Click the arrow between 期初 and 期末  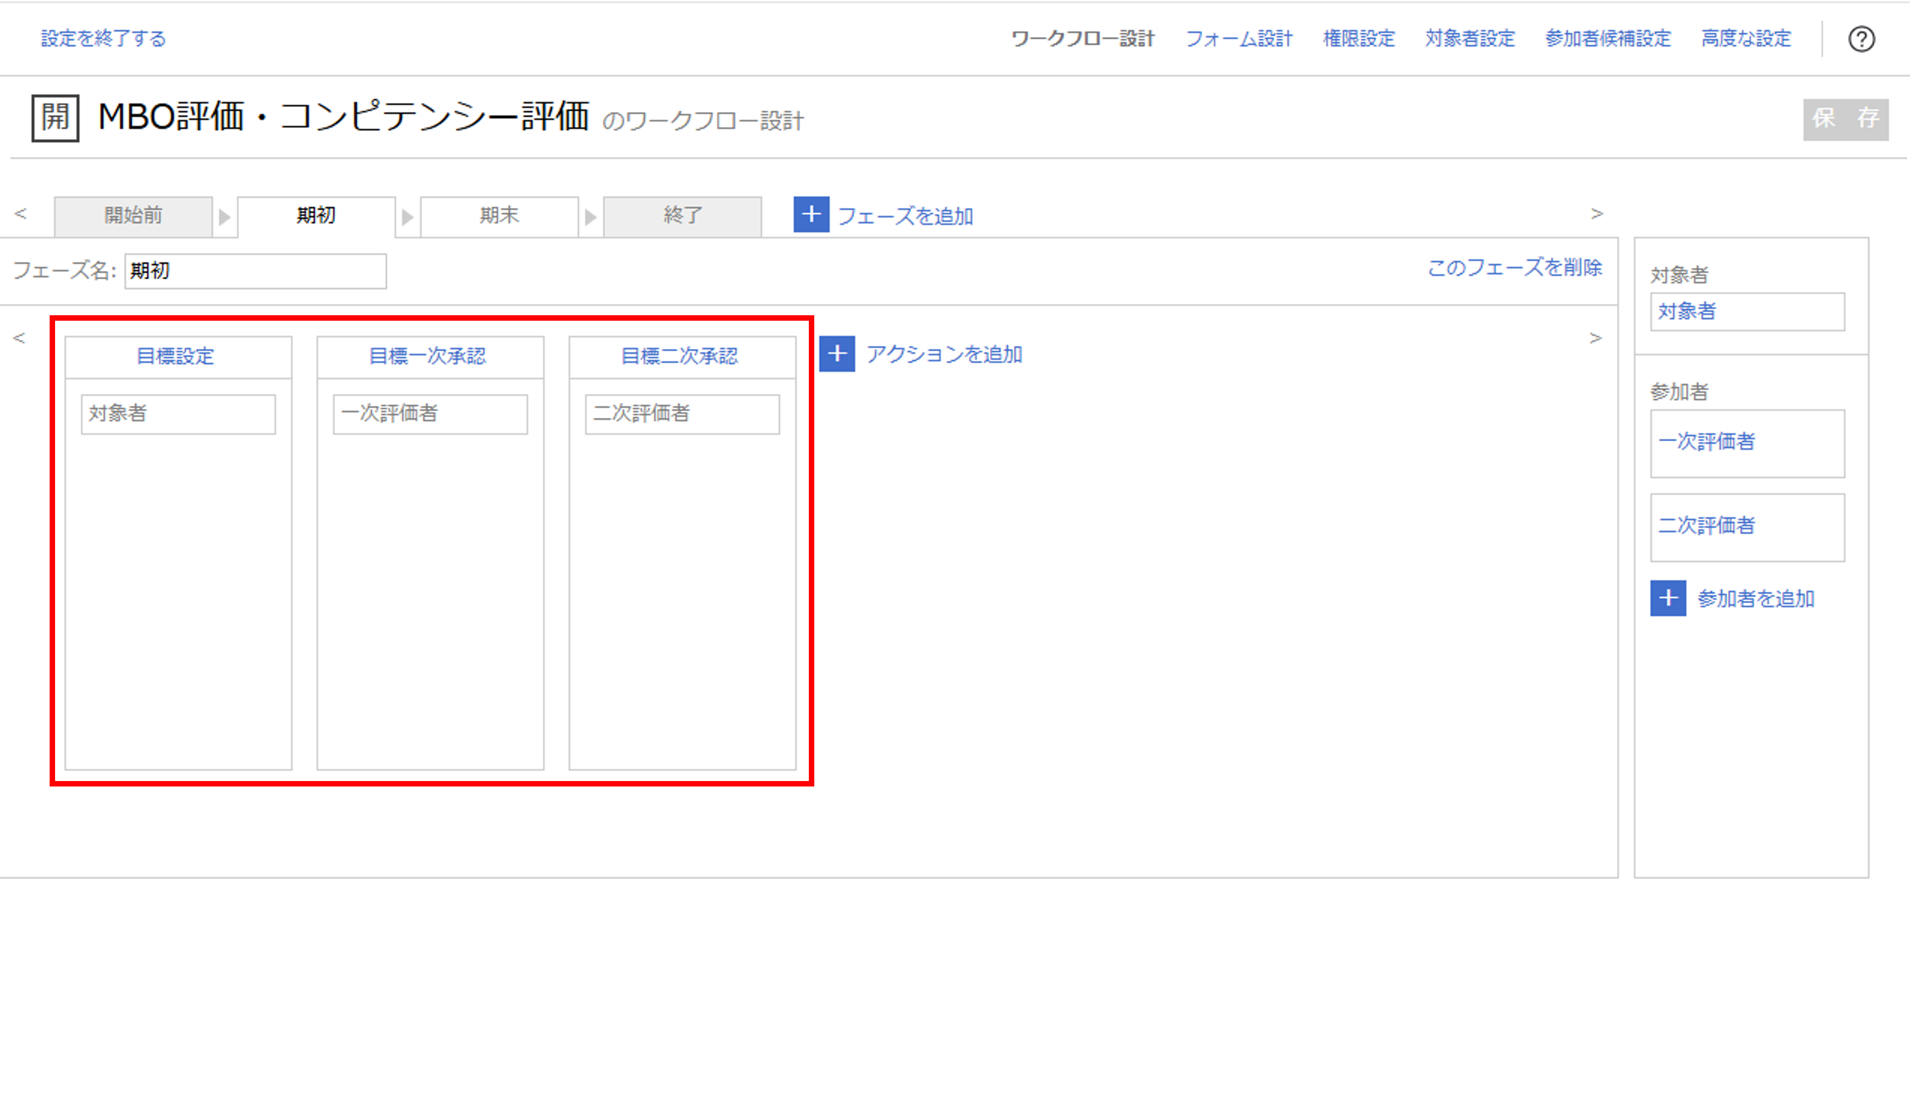click(x=407, y=218)
